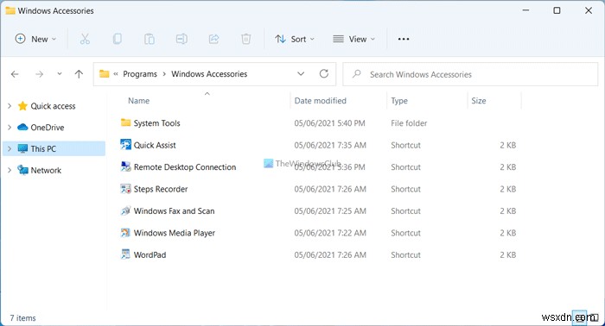Click the Share icon in toolbar
This screenshot has width=605, height=326.
[213, 39]
